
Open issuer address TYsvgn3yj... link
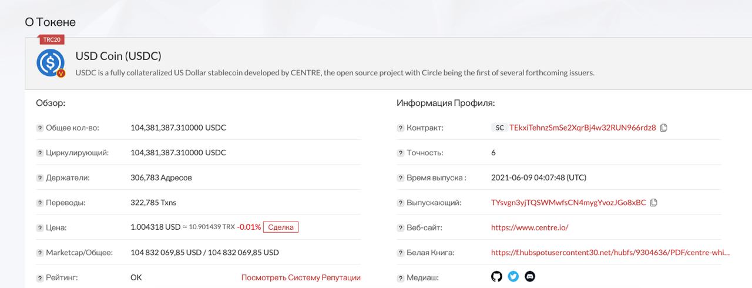coord(569,203)
